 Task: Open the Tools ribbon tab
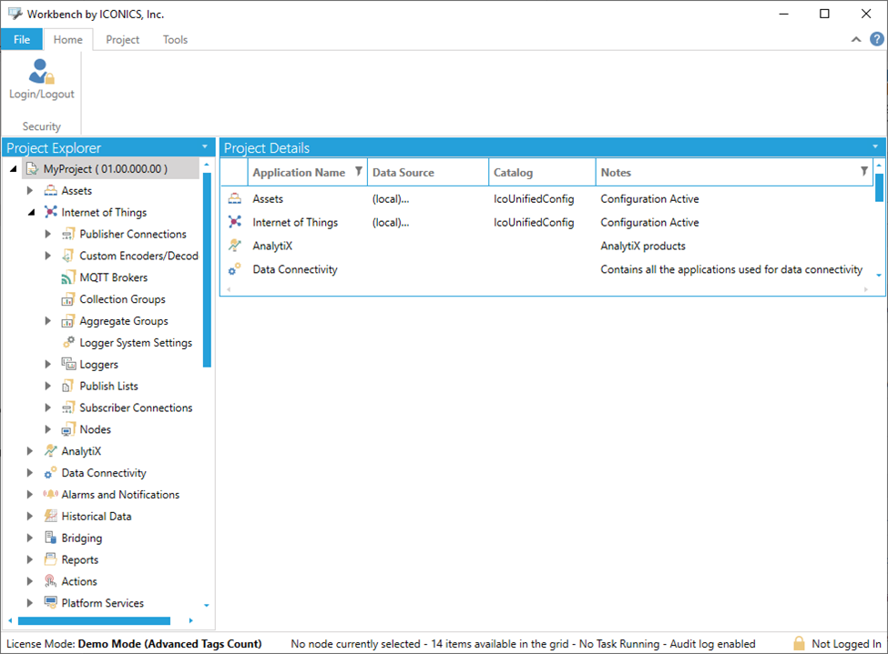pyautogui.click(x=175, y=40)
